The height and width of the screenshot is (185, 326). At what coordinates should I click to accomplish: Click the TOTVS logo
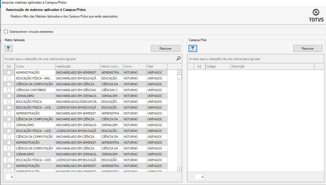point(316,16)
